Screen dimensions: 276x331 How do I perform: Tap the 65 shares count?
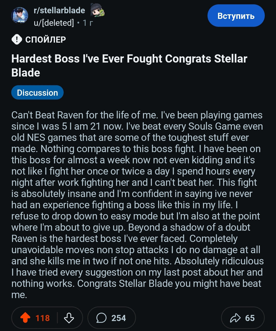tap(250, 318)
